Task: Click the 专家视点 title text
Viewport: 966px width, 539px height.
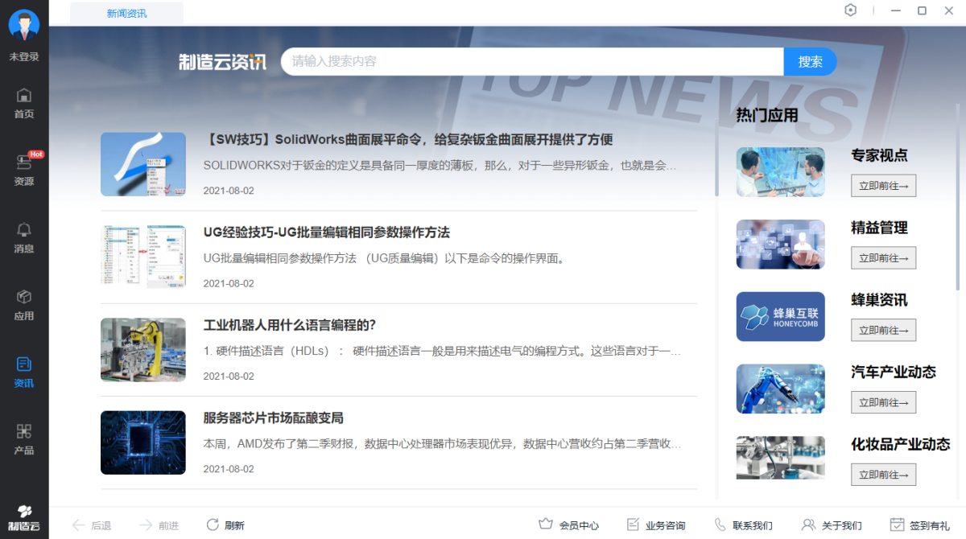Action: (879, 155)
